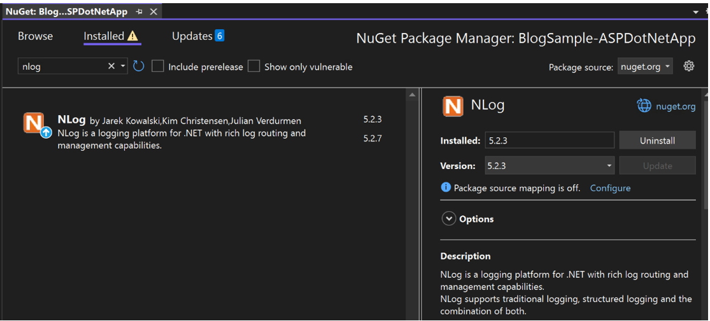710x321 pixels.
Task: Open the nuget.org link
Action: tap(676, 107)
